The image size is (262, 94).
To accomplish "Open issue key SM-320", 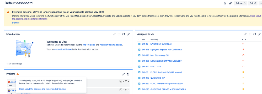I will tap(145, 55).
